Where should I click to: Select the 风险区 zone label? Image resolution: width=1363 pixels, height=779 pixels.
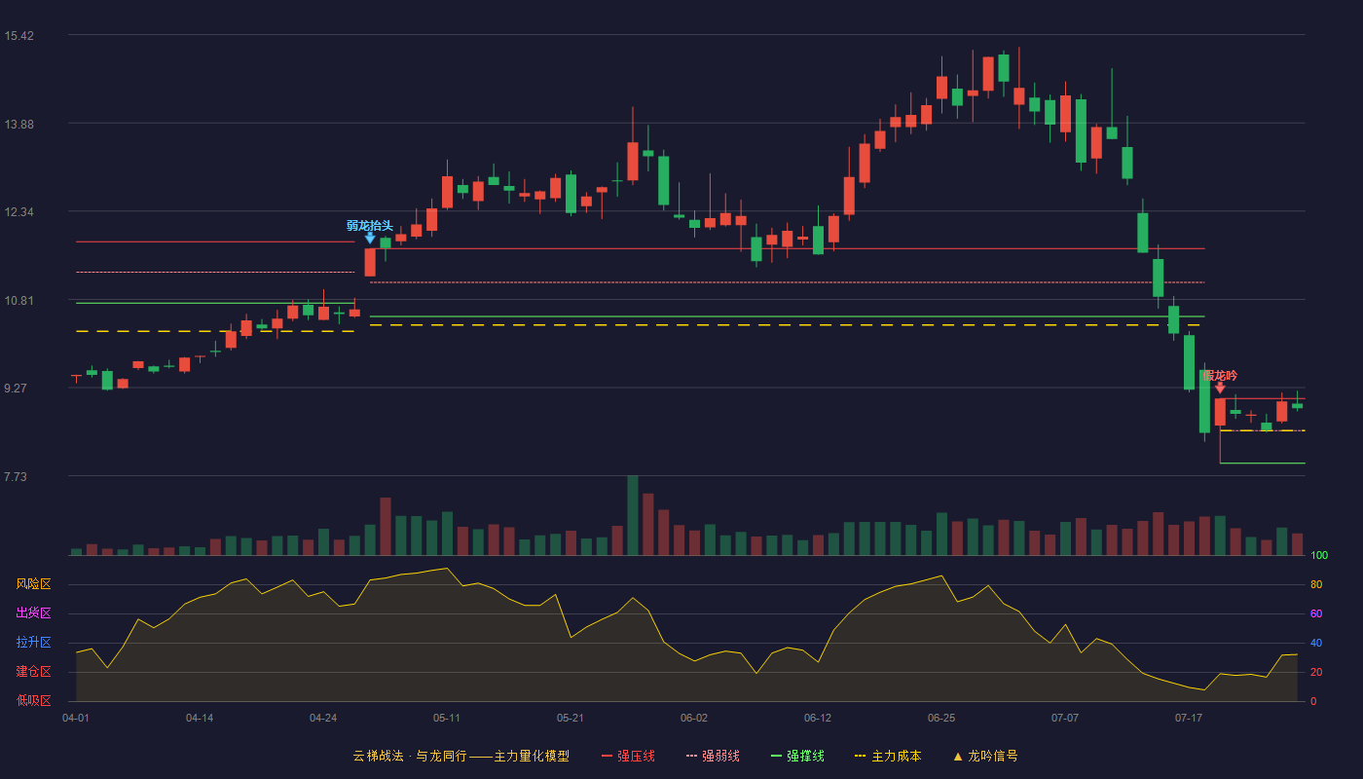(33, 584)
